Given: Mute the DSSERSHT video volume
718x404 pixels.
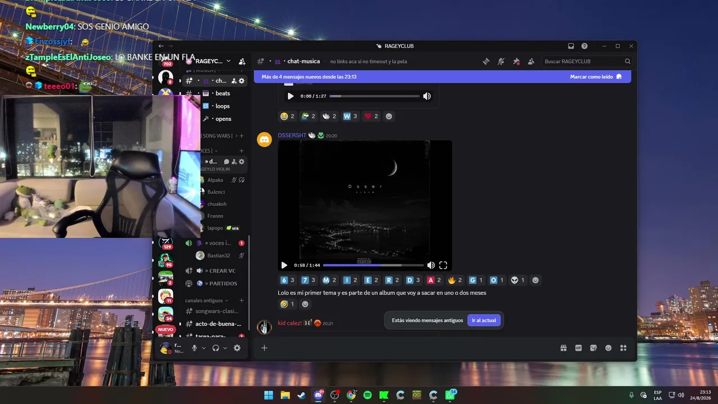Looking at the screenshot, I should [431, 265].
